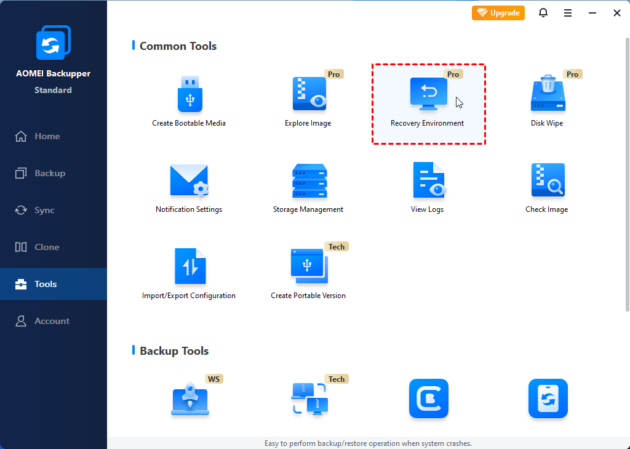This screenshot has width=630, height=449.
Task: Open the Backup section
Action: (54, 174)
